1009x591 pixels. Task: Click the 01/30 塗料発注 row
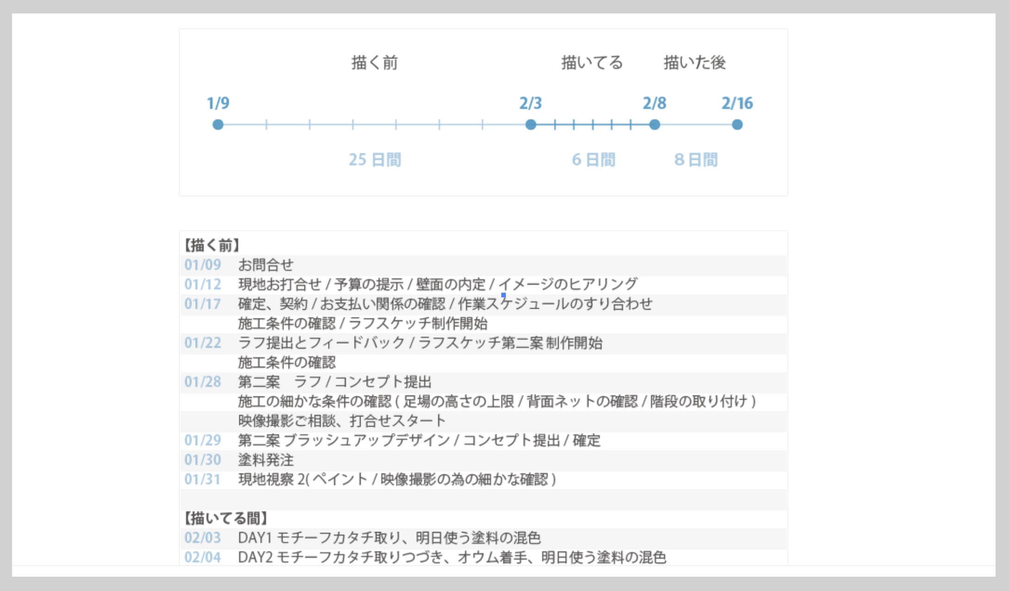coord(266,460)
